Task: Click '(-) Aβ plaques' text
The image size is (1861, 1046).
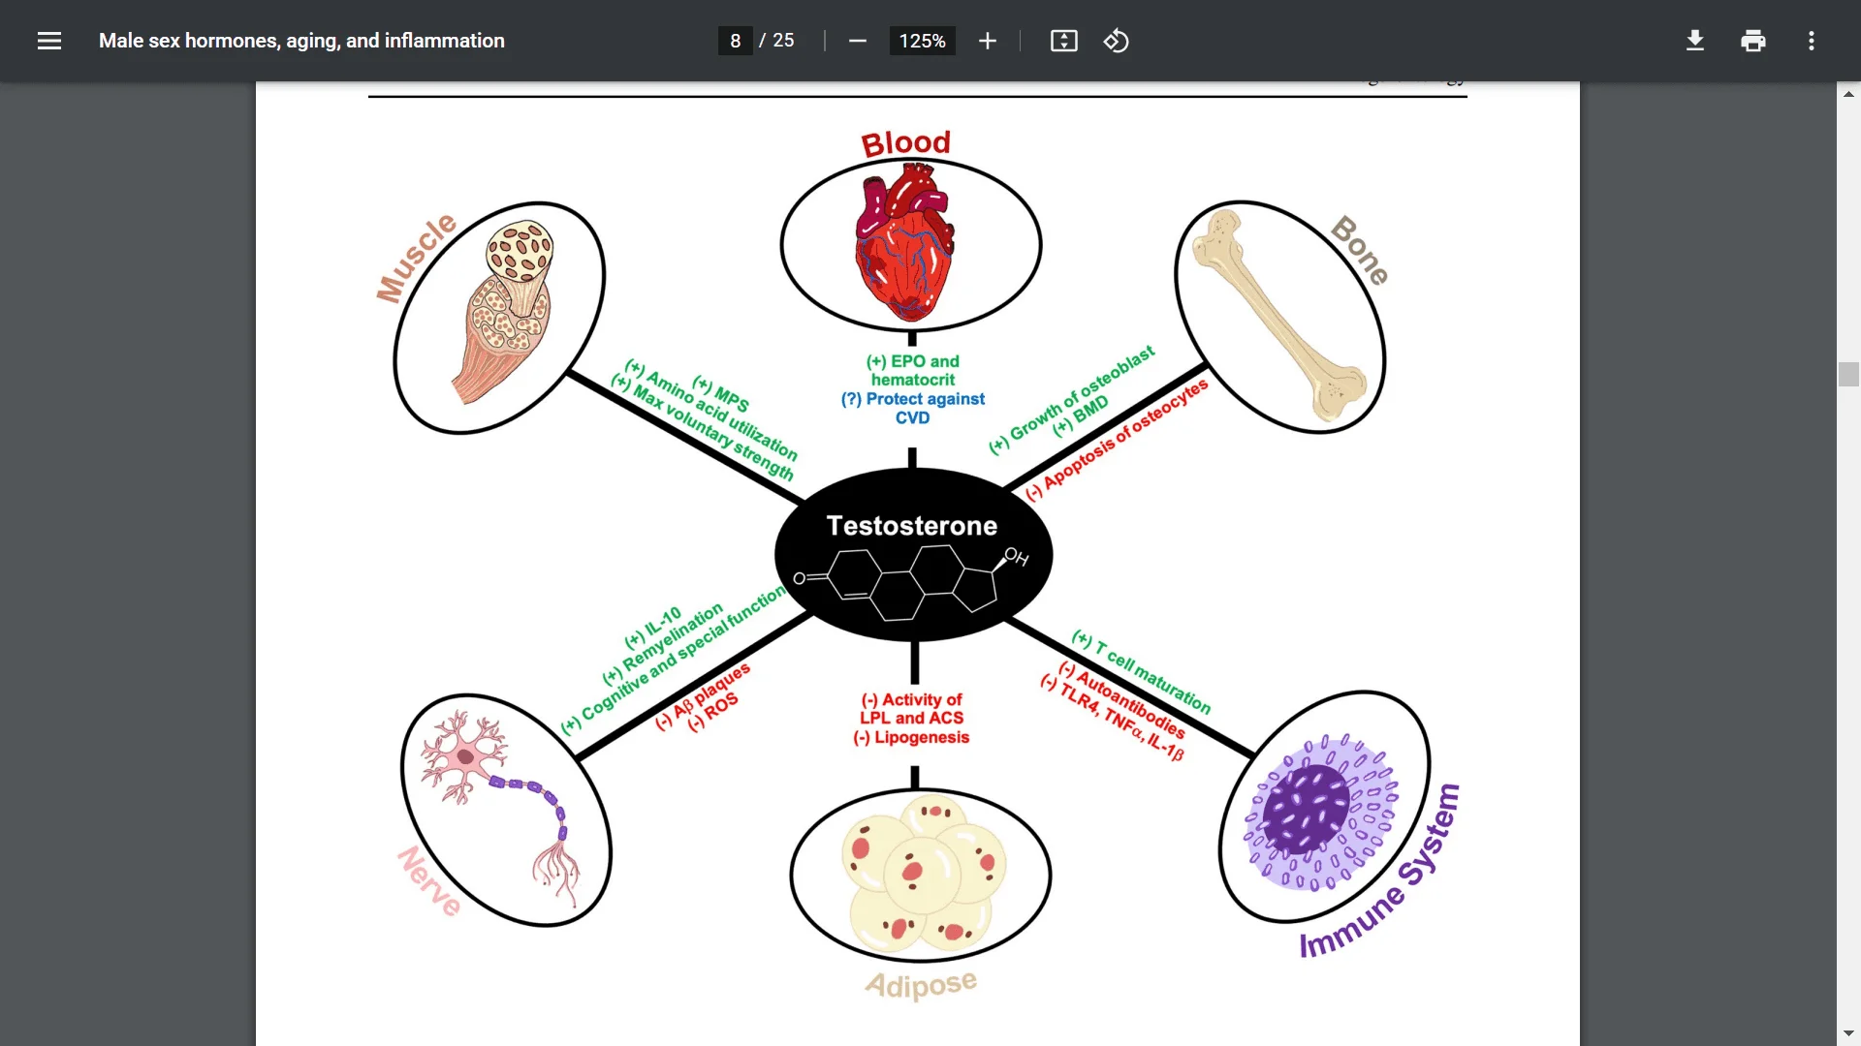Action: [703, 696]
